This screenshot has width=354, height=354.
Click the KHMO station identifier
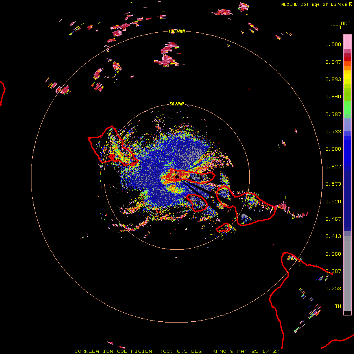click(219, 351)
